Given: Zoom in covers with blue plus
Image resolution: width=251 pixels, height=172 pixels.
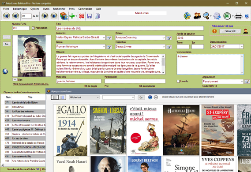Looking at the screenshot, I should tap(150, 97).
